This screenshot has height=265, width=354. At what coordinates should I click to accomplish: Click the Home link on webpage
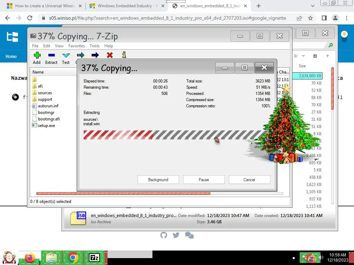[11, 56]
